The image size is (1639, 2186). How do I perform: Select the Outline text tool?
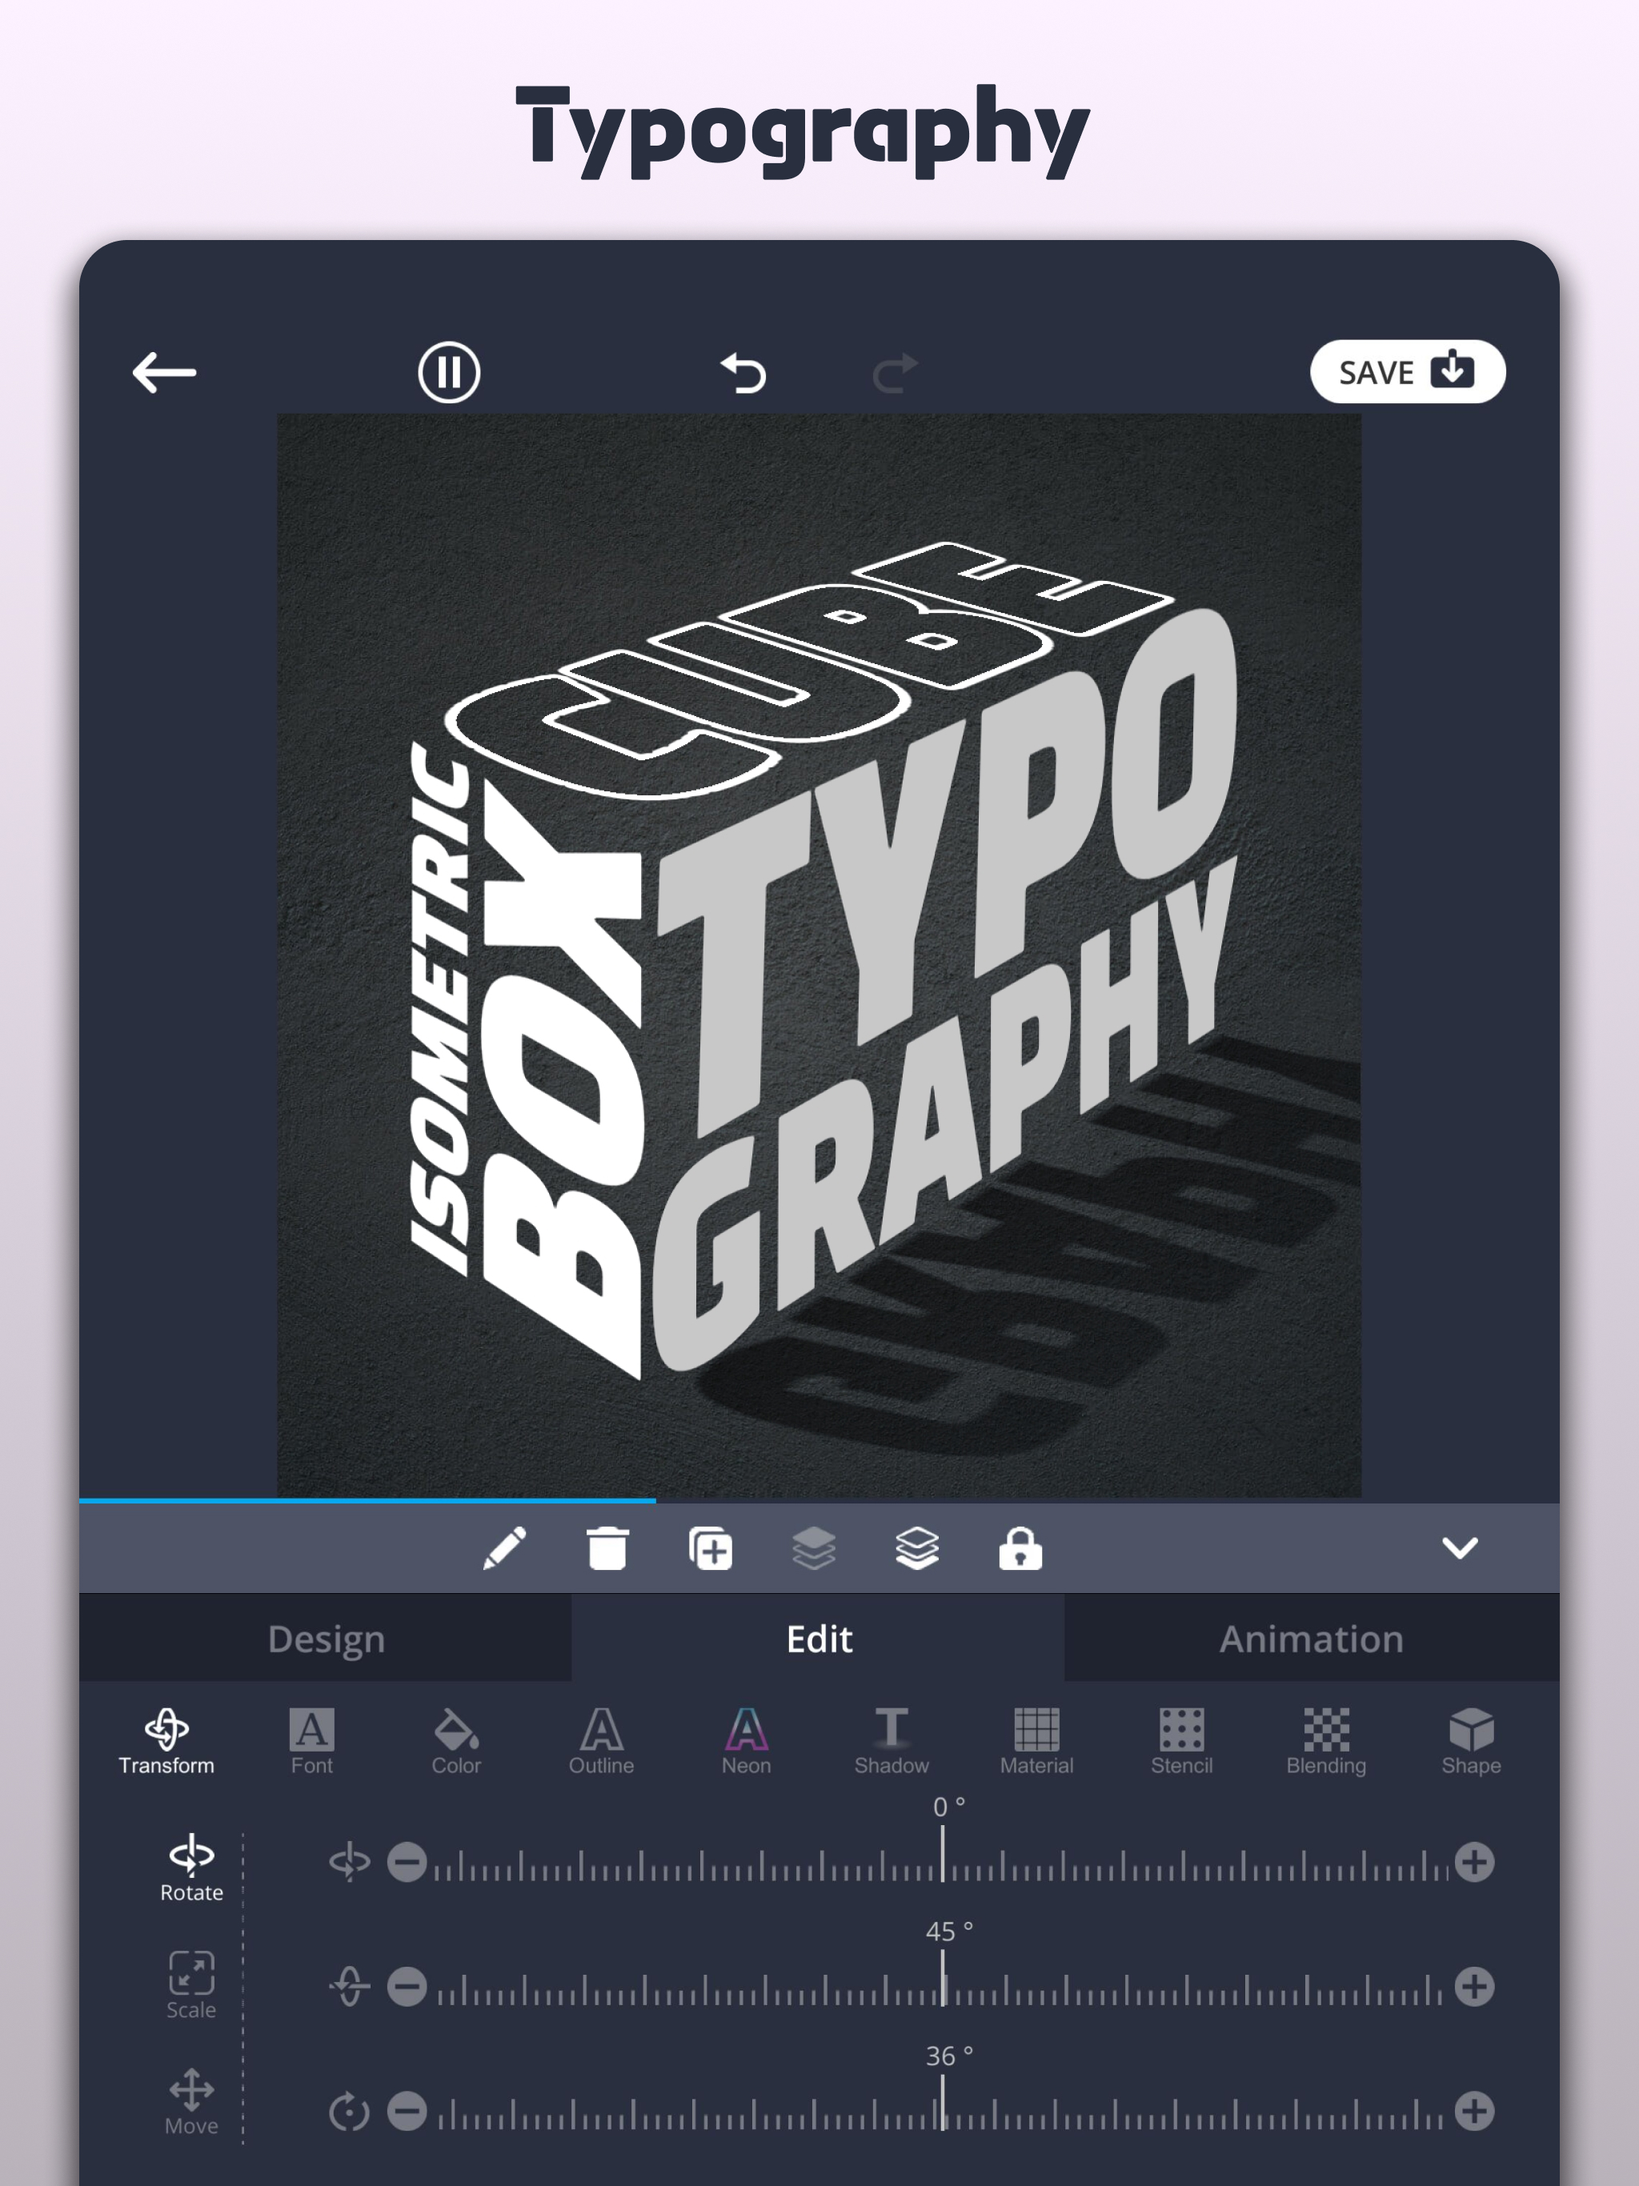coord(601,1740)
